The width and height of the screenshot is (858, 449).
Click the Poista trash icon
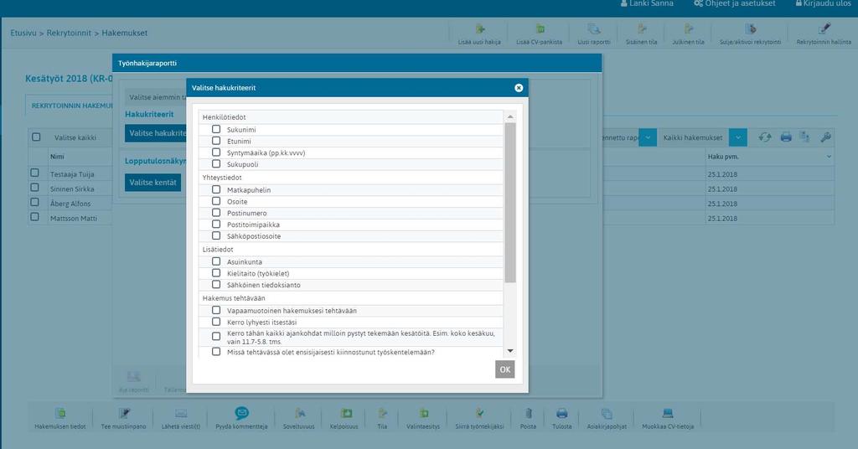point(529,414)
